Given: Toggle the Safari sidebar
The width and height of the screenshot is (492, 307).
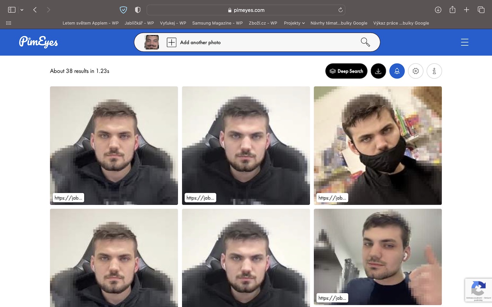Looking at the screenshot, I should (12, 10).
